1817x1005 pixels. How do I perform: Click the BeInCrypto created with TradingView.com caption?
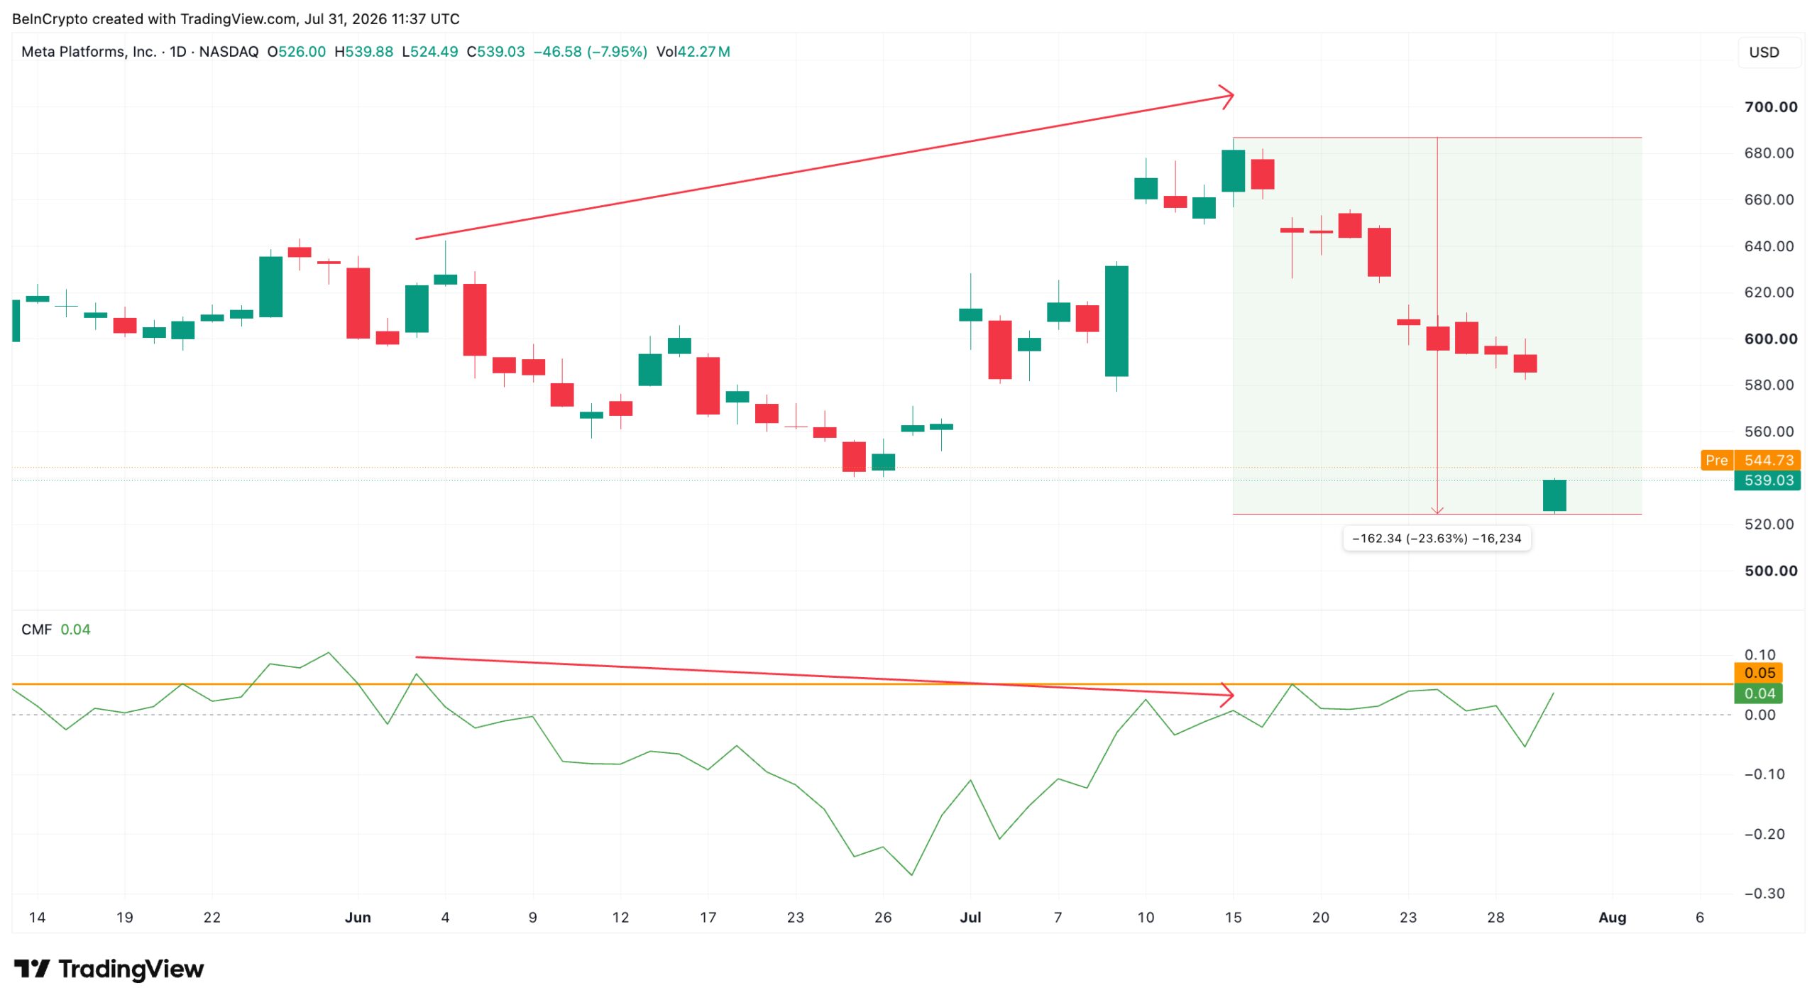(236, 19)
